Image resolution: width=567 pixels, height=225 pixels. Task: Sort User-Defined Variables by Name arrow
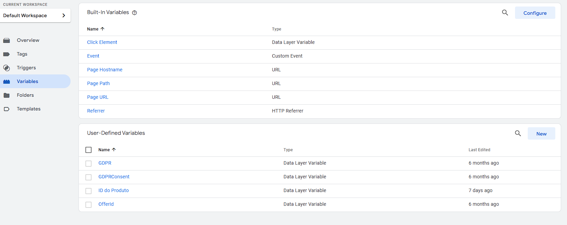tap(114, 150)
